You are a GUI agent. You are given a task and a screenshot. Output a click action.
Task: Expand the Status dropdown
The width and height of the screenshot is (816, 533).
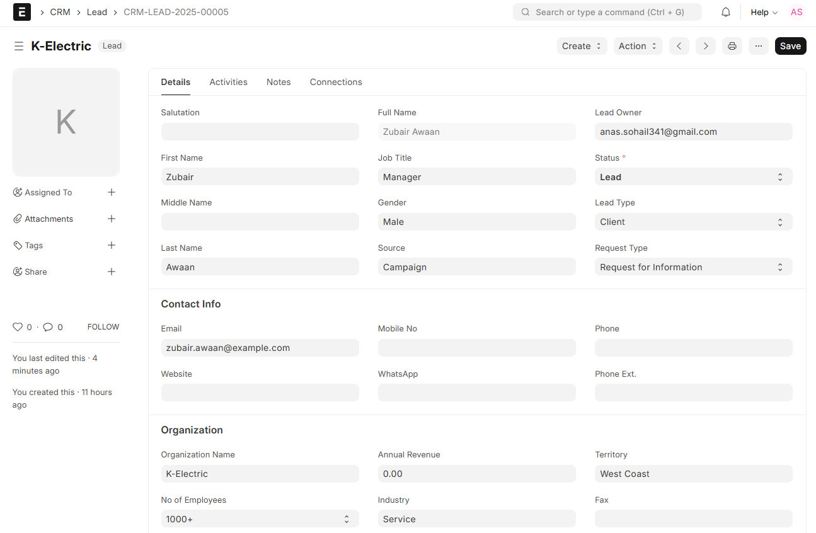coord(693,177)
